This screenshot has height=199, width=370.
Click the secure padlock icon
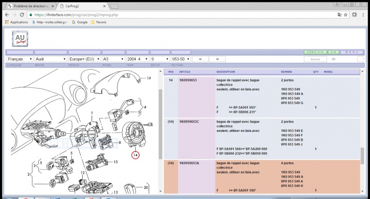[x=31, y=15]
